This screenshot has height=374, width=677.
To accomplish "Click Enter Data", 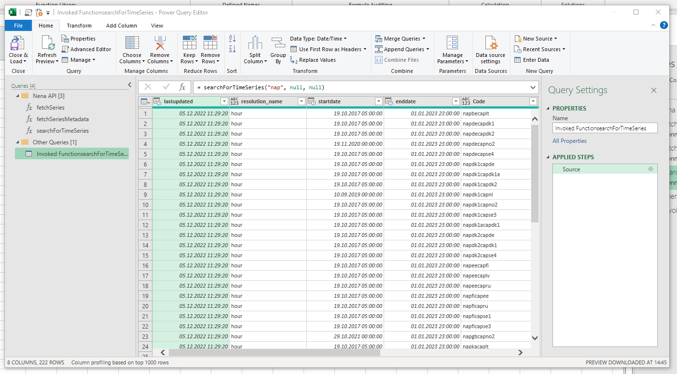I will point(532,60).
